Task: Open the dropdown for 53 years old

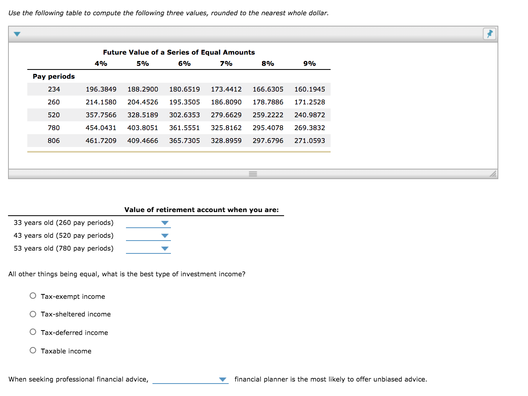Action: (148, 249)
